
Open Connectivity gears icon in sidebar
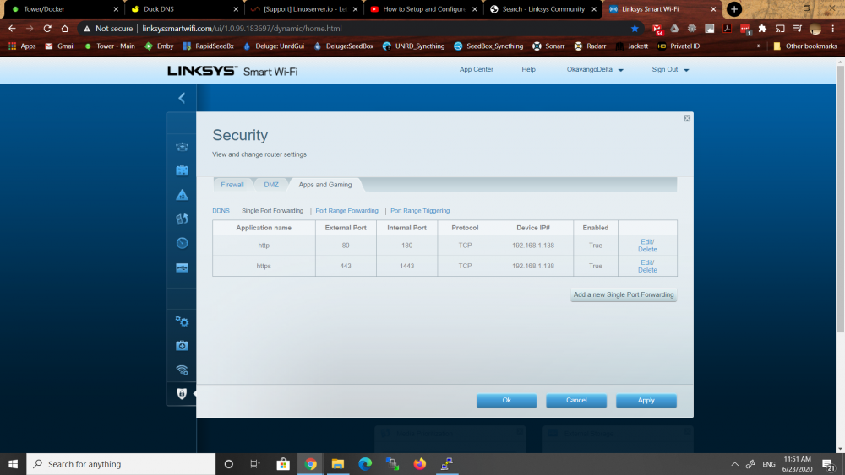(x=183, y=321)
